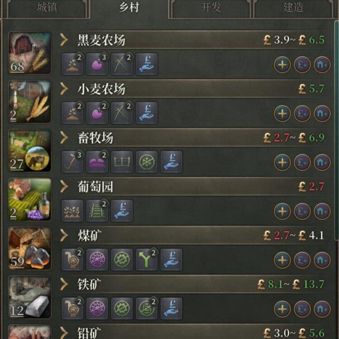This screenshot has height=339, width=339.
Task: Click the 煤矿 green Y-shaped method icon
Action: (146, 259)
